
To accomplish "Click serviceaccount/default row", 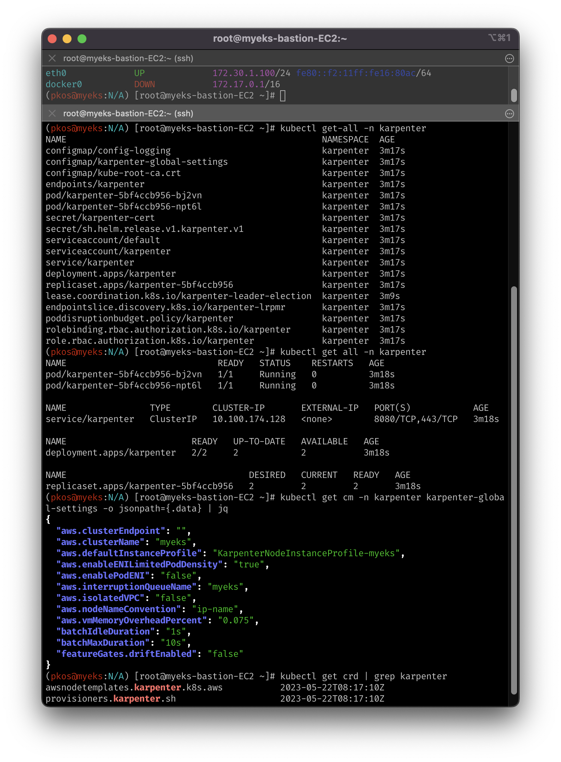I will (225, 240).
